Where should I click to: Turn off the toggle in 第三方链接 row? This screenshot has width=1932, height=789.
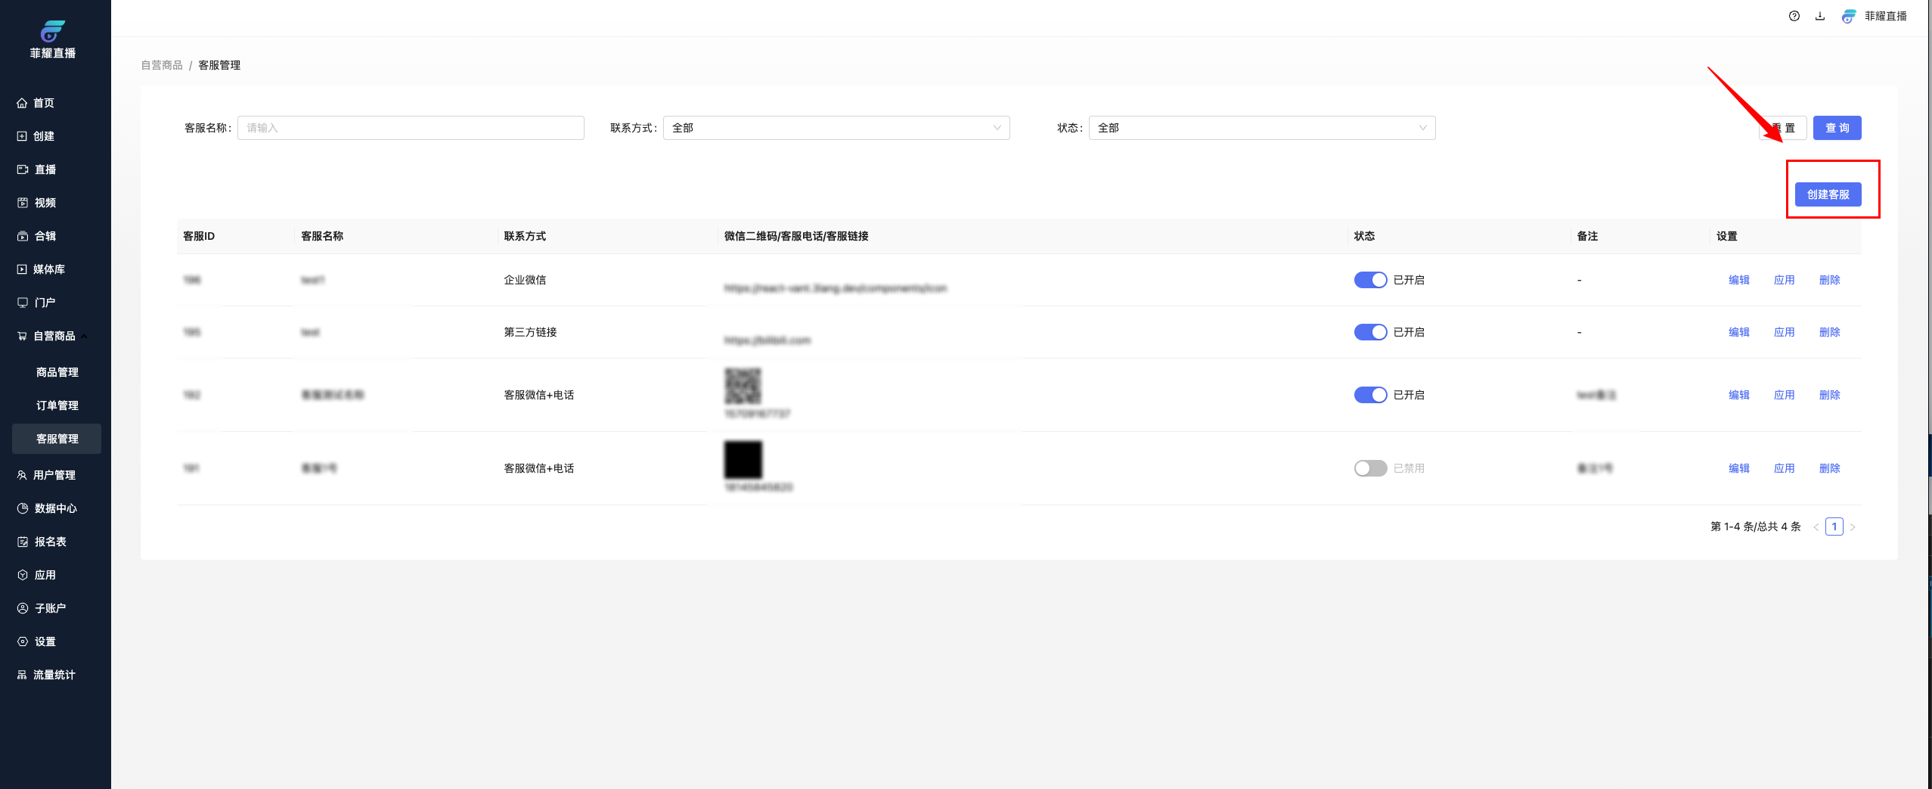point(1369,332)
